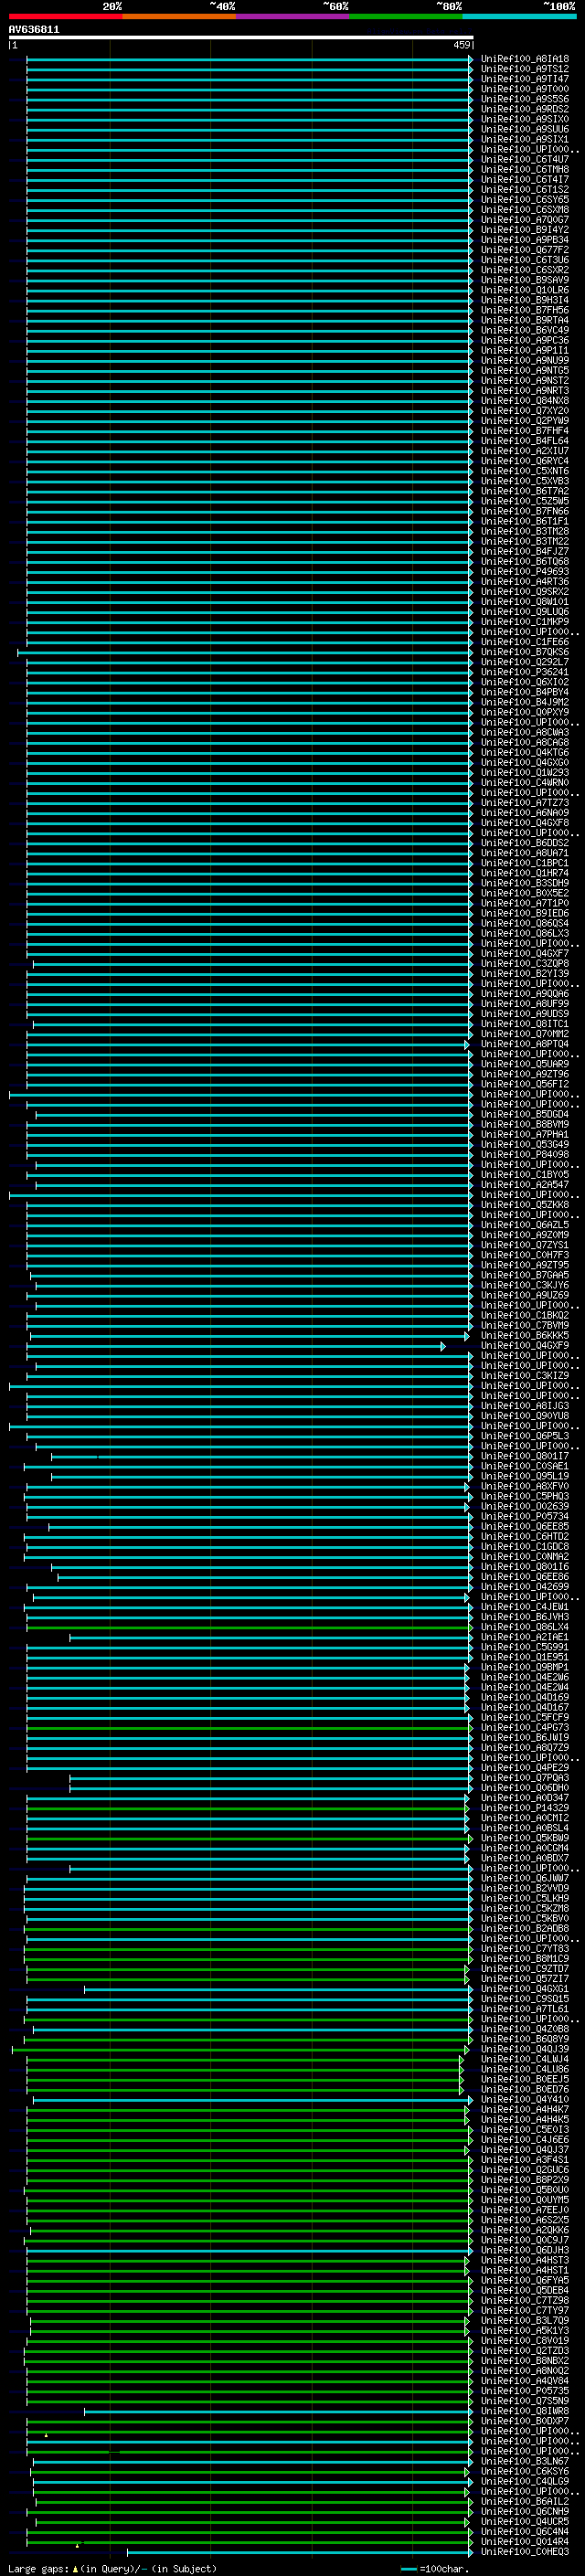
Task: Select the UniRef100_C6HTD2 label
Action: [x=525, y=1536]
